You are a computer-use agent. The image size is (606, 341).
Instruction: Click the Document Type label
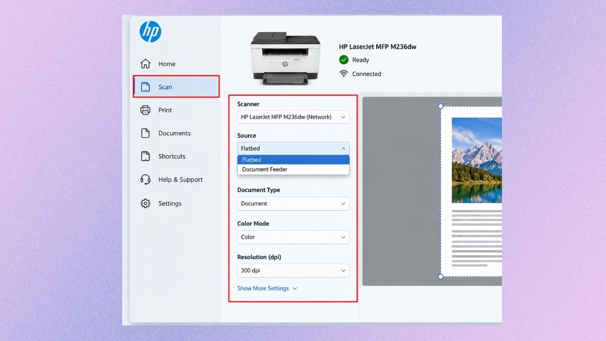click(x=259, y=190)
